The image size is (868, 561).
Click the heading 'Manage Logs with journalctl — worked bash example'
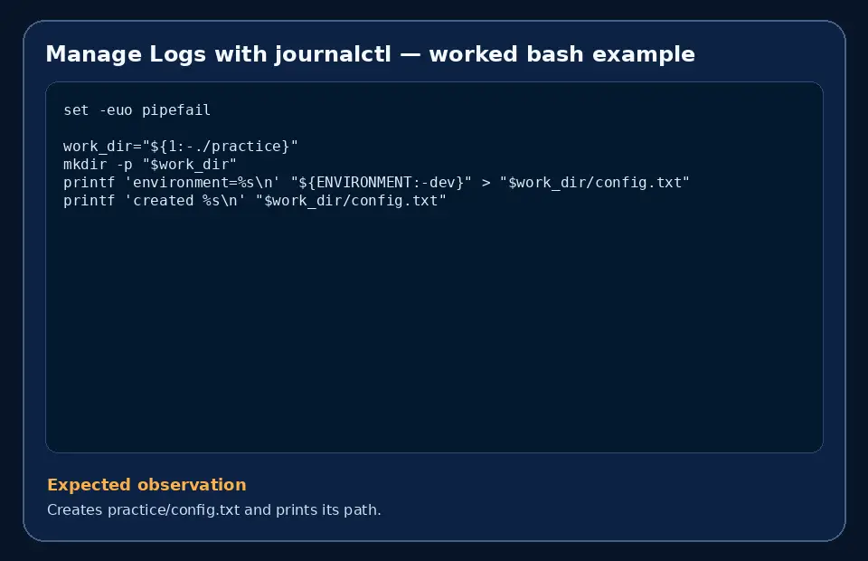[x=370, y=54]
